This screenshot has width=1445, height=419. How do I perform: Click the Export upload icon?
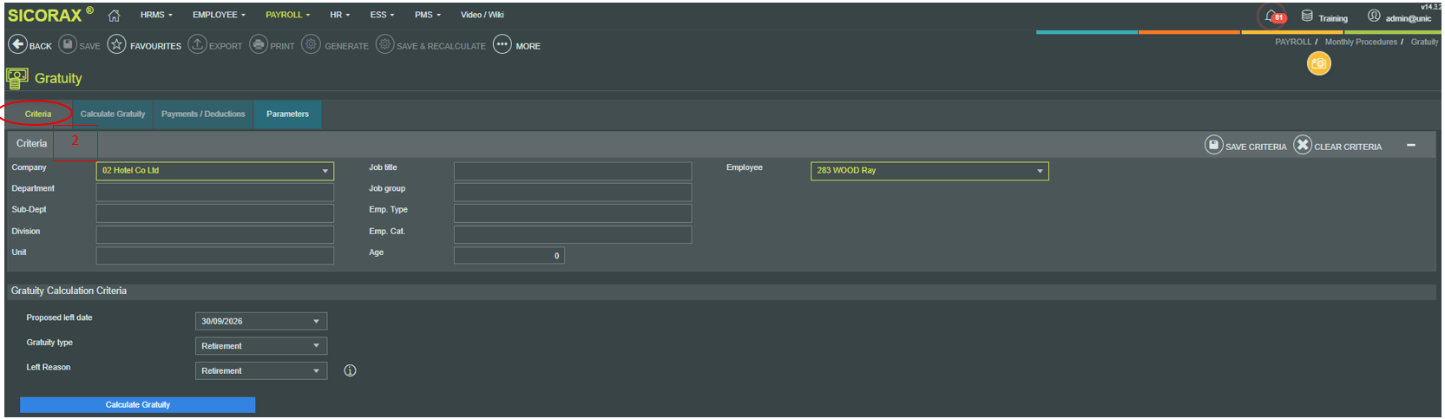tap(198, 44)
